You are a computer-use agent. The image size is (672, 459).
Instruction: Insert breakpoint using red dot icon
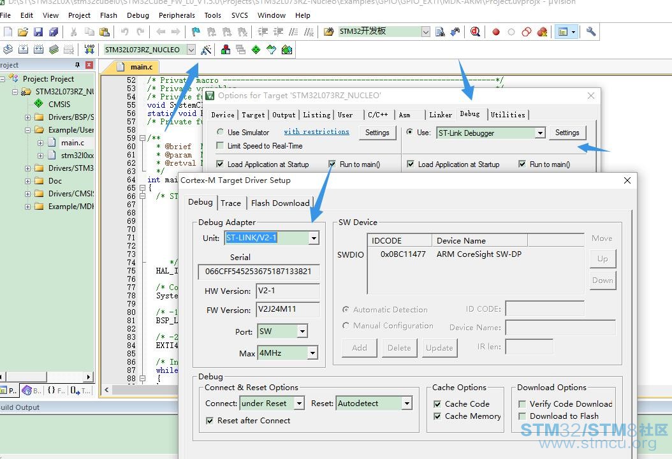[496, 32]
